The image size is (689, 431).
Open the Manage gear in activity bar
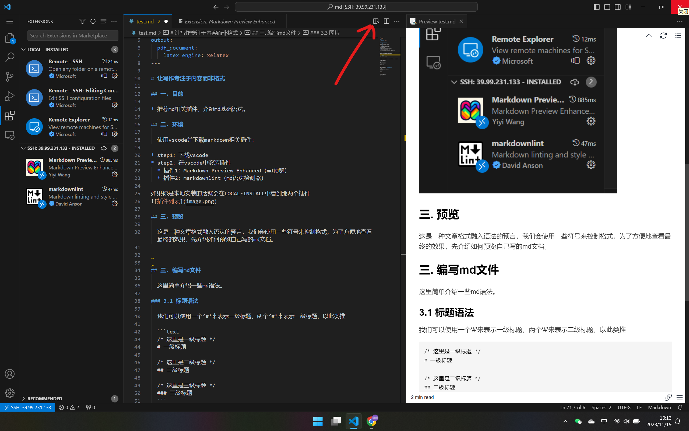click(x=9, y=393)
